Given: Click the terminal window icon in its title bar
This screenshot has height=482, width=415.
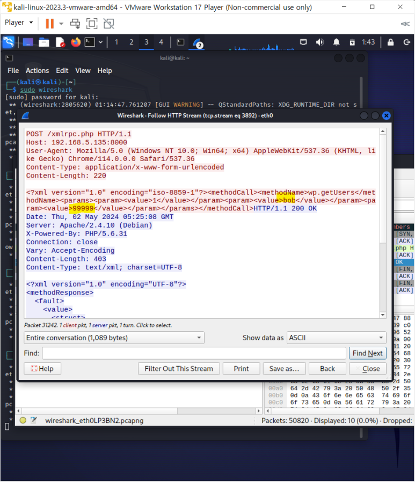Looking at the screenshot, I should point(9,58).
